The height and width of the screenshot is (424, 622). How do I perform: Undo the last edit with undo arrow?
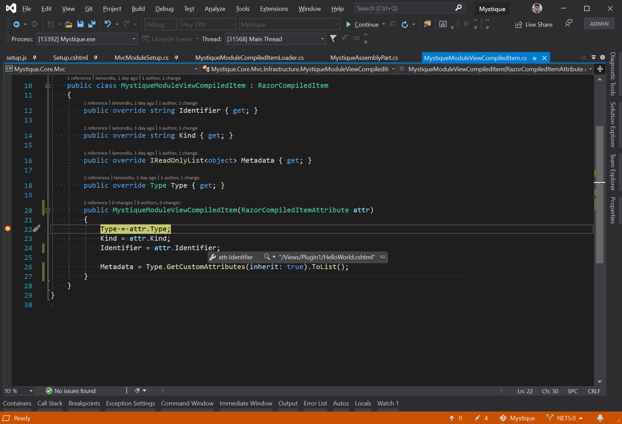107,24
